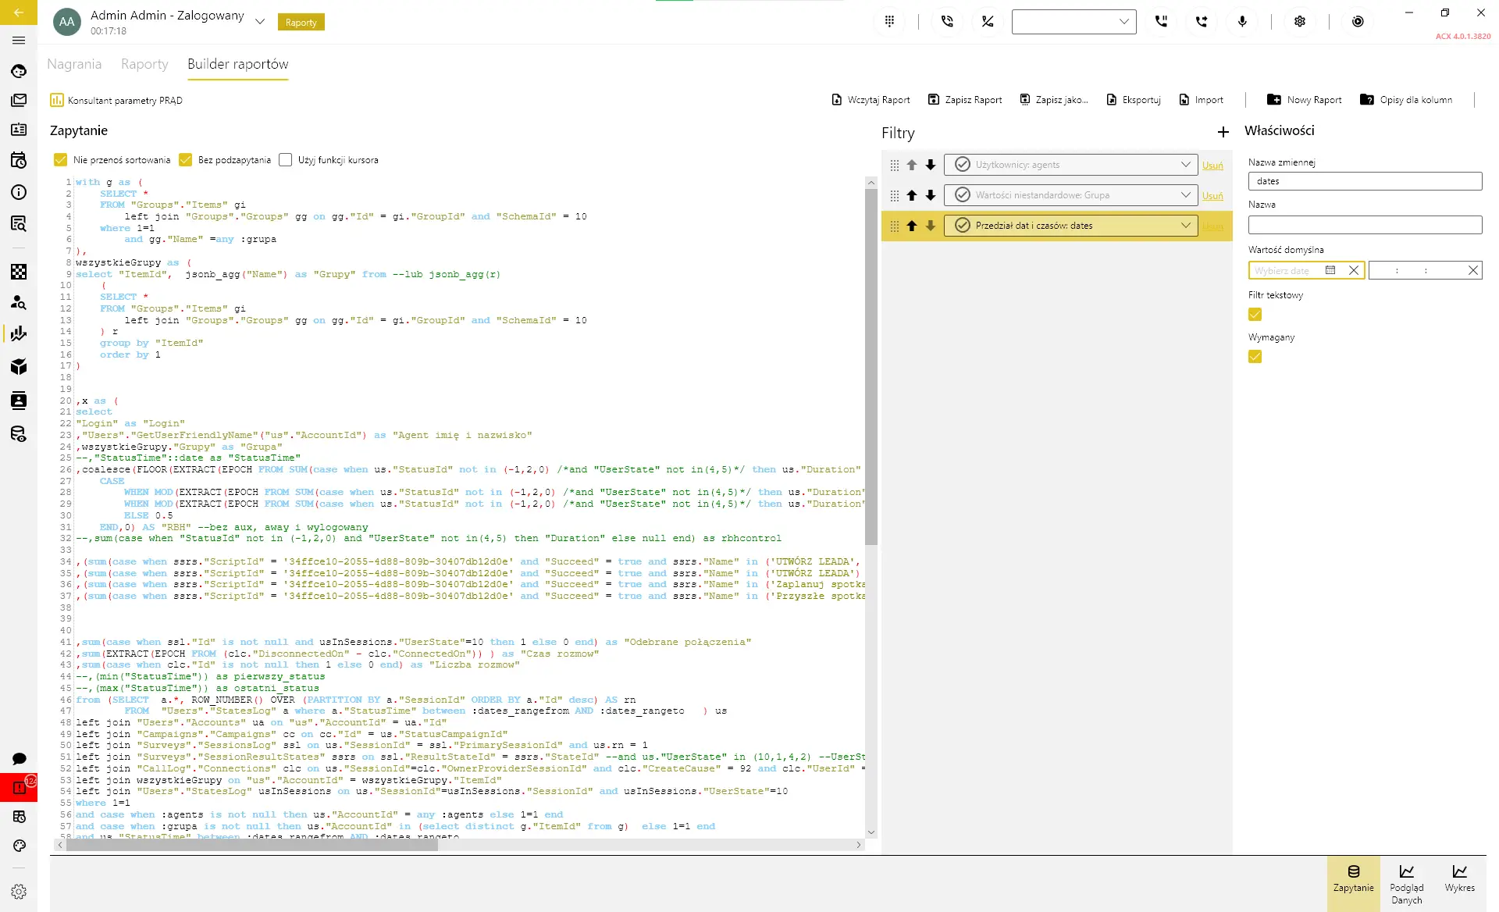Viewport: 1499px width, 912px height.
Task: Click Zapisz Raport button
Action: coord(965,100)
